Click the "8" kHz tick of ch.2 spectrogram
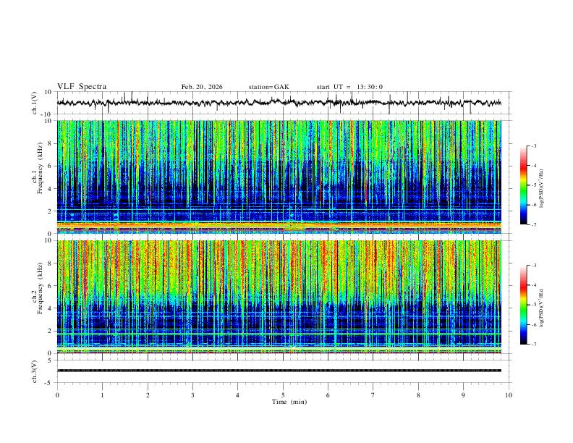 pyautogui.click(x=51, y=263)
